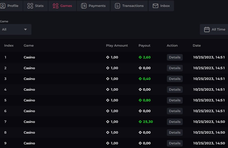Open Details for game index 2

click(175, 68)
